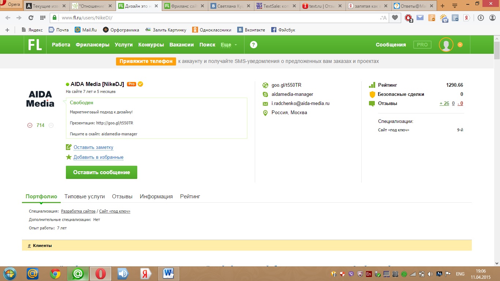
Task: Open a new browser tab with plus button
Action: pyautogui.click(x=443, y=6)
